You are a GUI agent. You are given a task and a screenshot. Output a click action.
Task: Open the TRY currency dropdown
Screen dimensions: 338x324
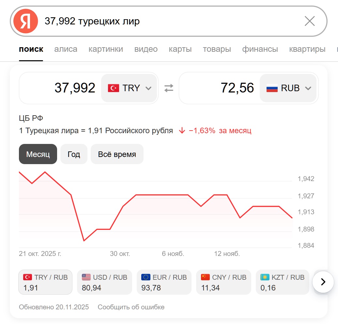coord(129,88)
